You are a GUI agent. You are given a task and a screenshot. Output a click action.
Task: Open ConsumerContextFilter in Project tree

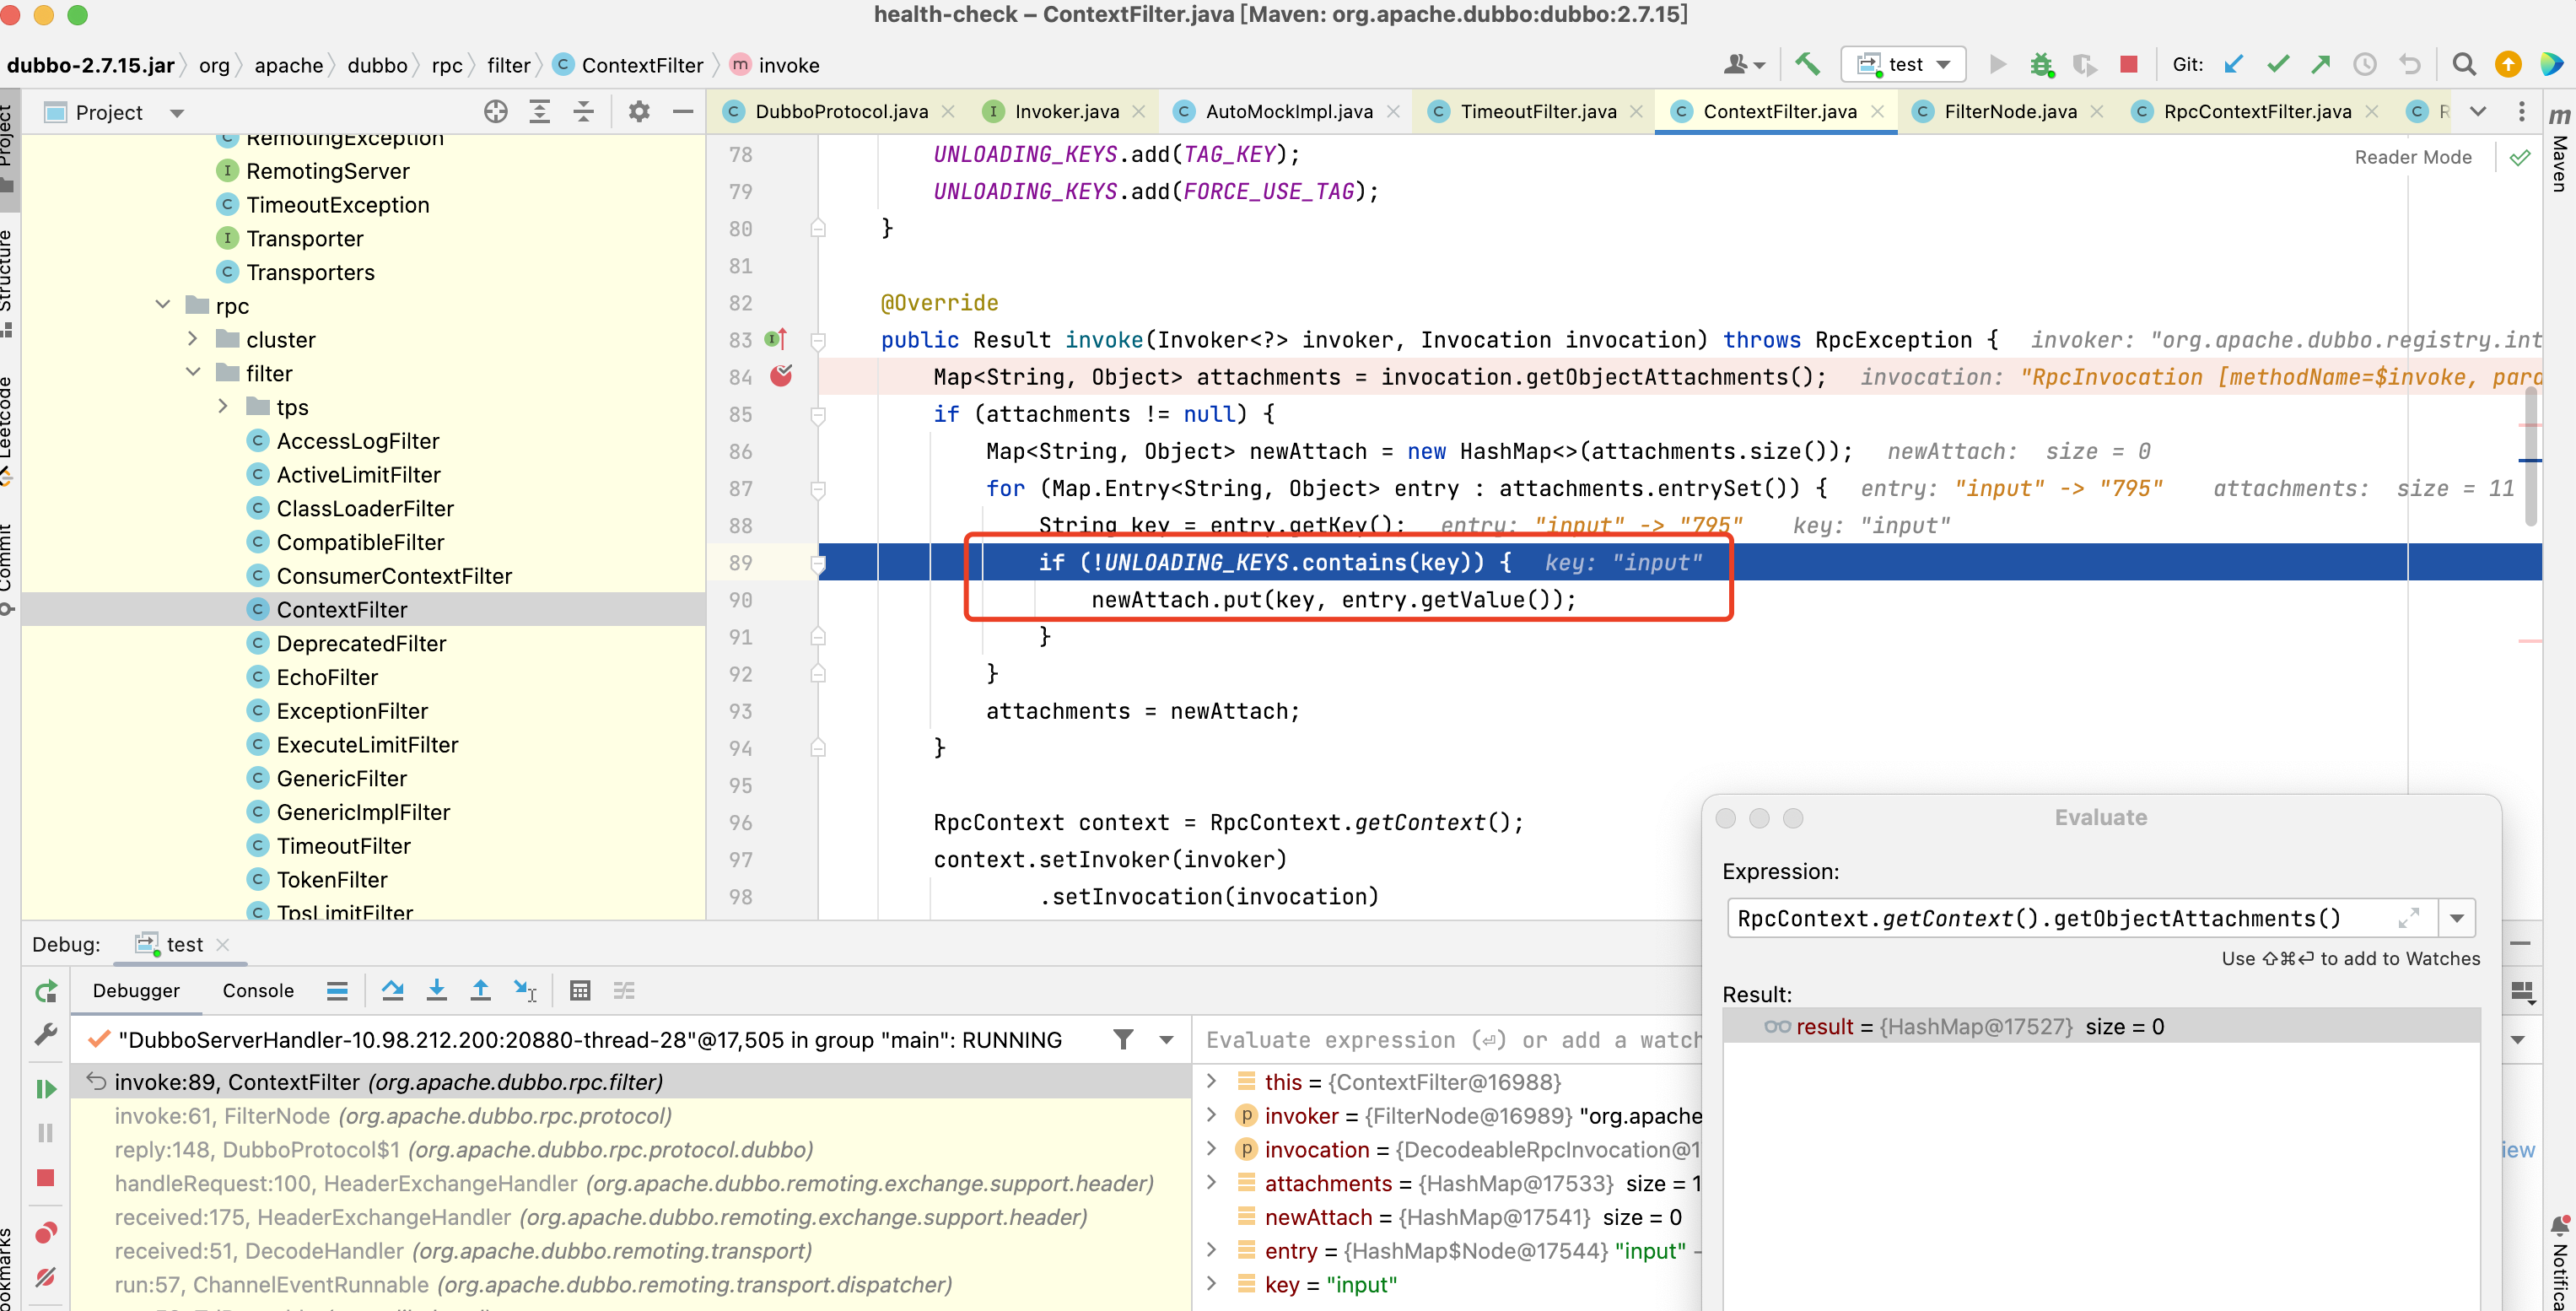(x=394, y=575)
